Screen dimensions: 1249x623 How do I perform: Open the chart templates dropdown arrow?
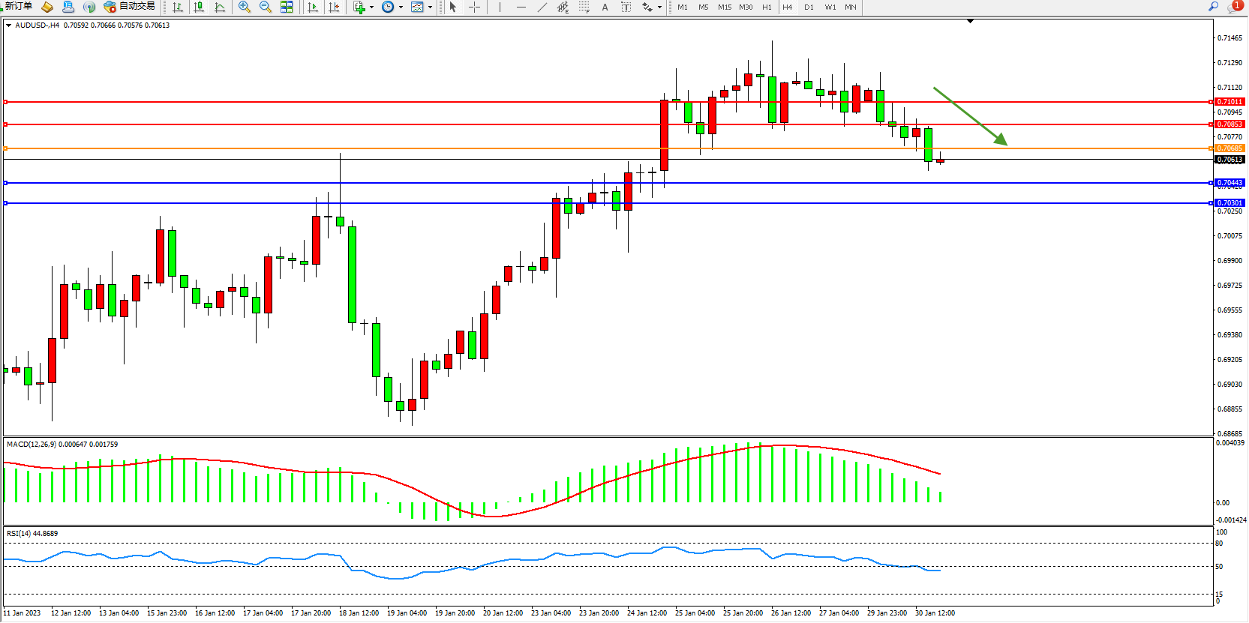430,7
